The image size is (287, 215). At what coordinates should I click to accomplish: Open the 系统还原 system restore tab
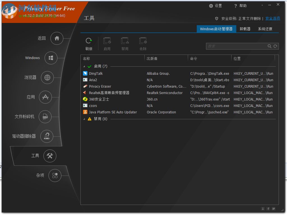pyautogui.click(x=265, y=29)
